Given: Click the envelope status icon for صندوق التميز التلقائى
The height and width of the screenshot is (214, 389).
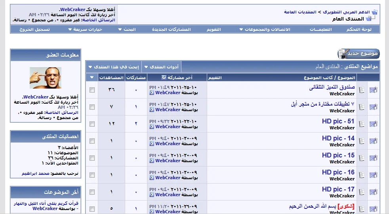Looking at the screenshot, I should [373, 90].
